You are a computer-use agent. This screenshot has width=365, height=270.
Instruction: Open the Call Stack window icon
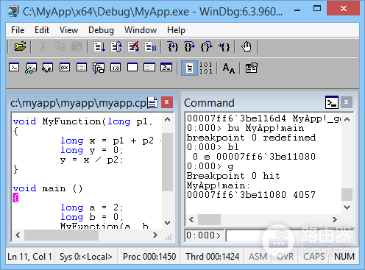pyautogui.click(x=99, y=68)
